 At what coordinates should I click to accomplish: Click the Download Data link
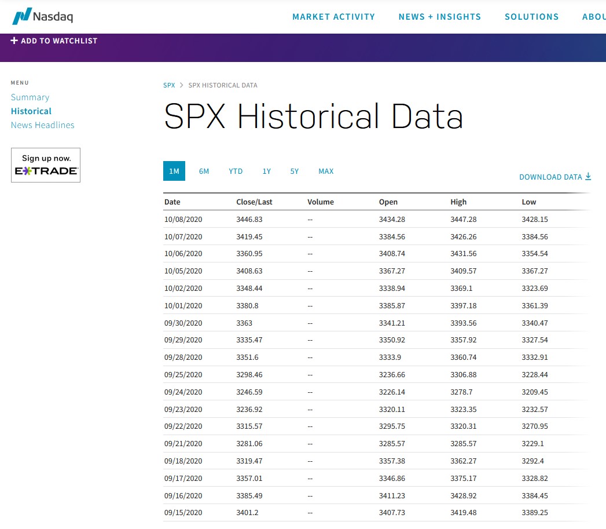pyautogui.click(x=550, y=177)
